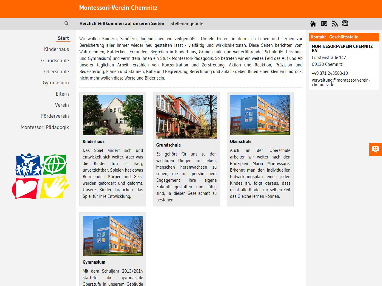Click the fingerprint privacy icon
382x286 pixels.
(345, 24)
